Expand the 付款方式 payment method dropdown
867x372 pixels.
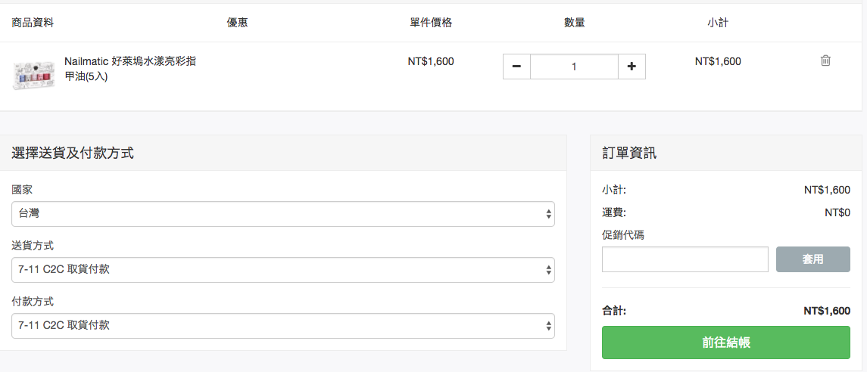point(282,326)
